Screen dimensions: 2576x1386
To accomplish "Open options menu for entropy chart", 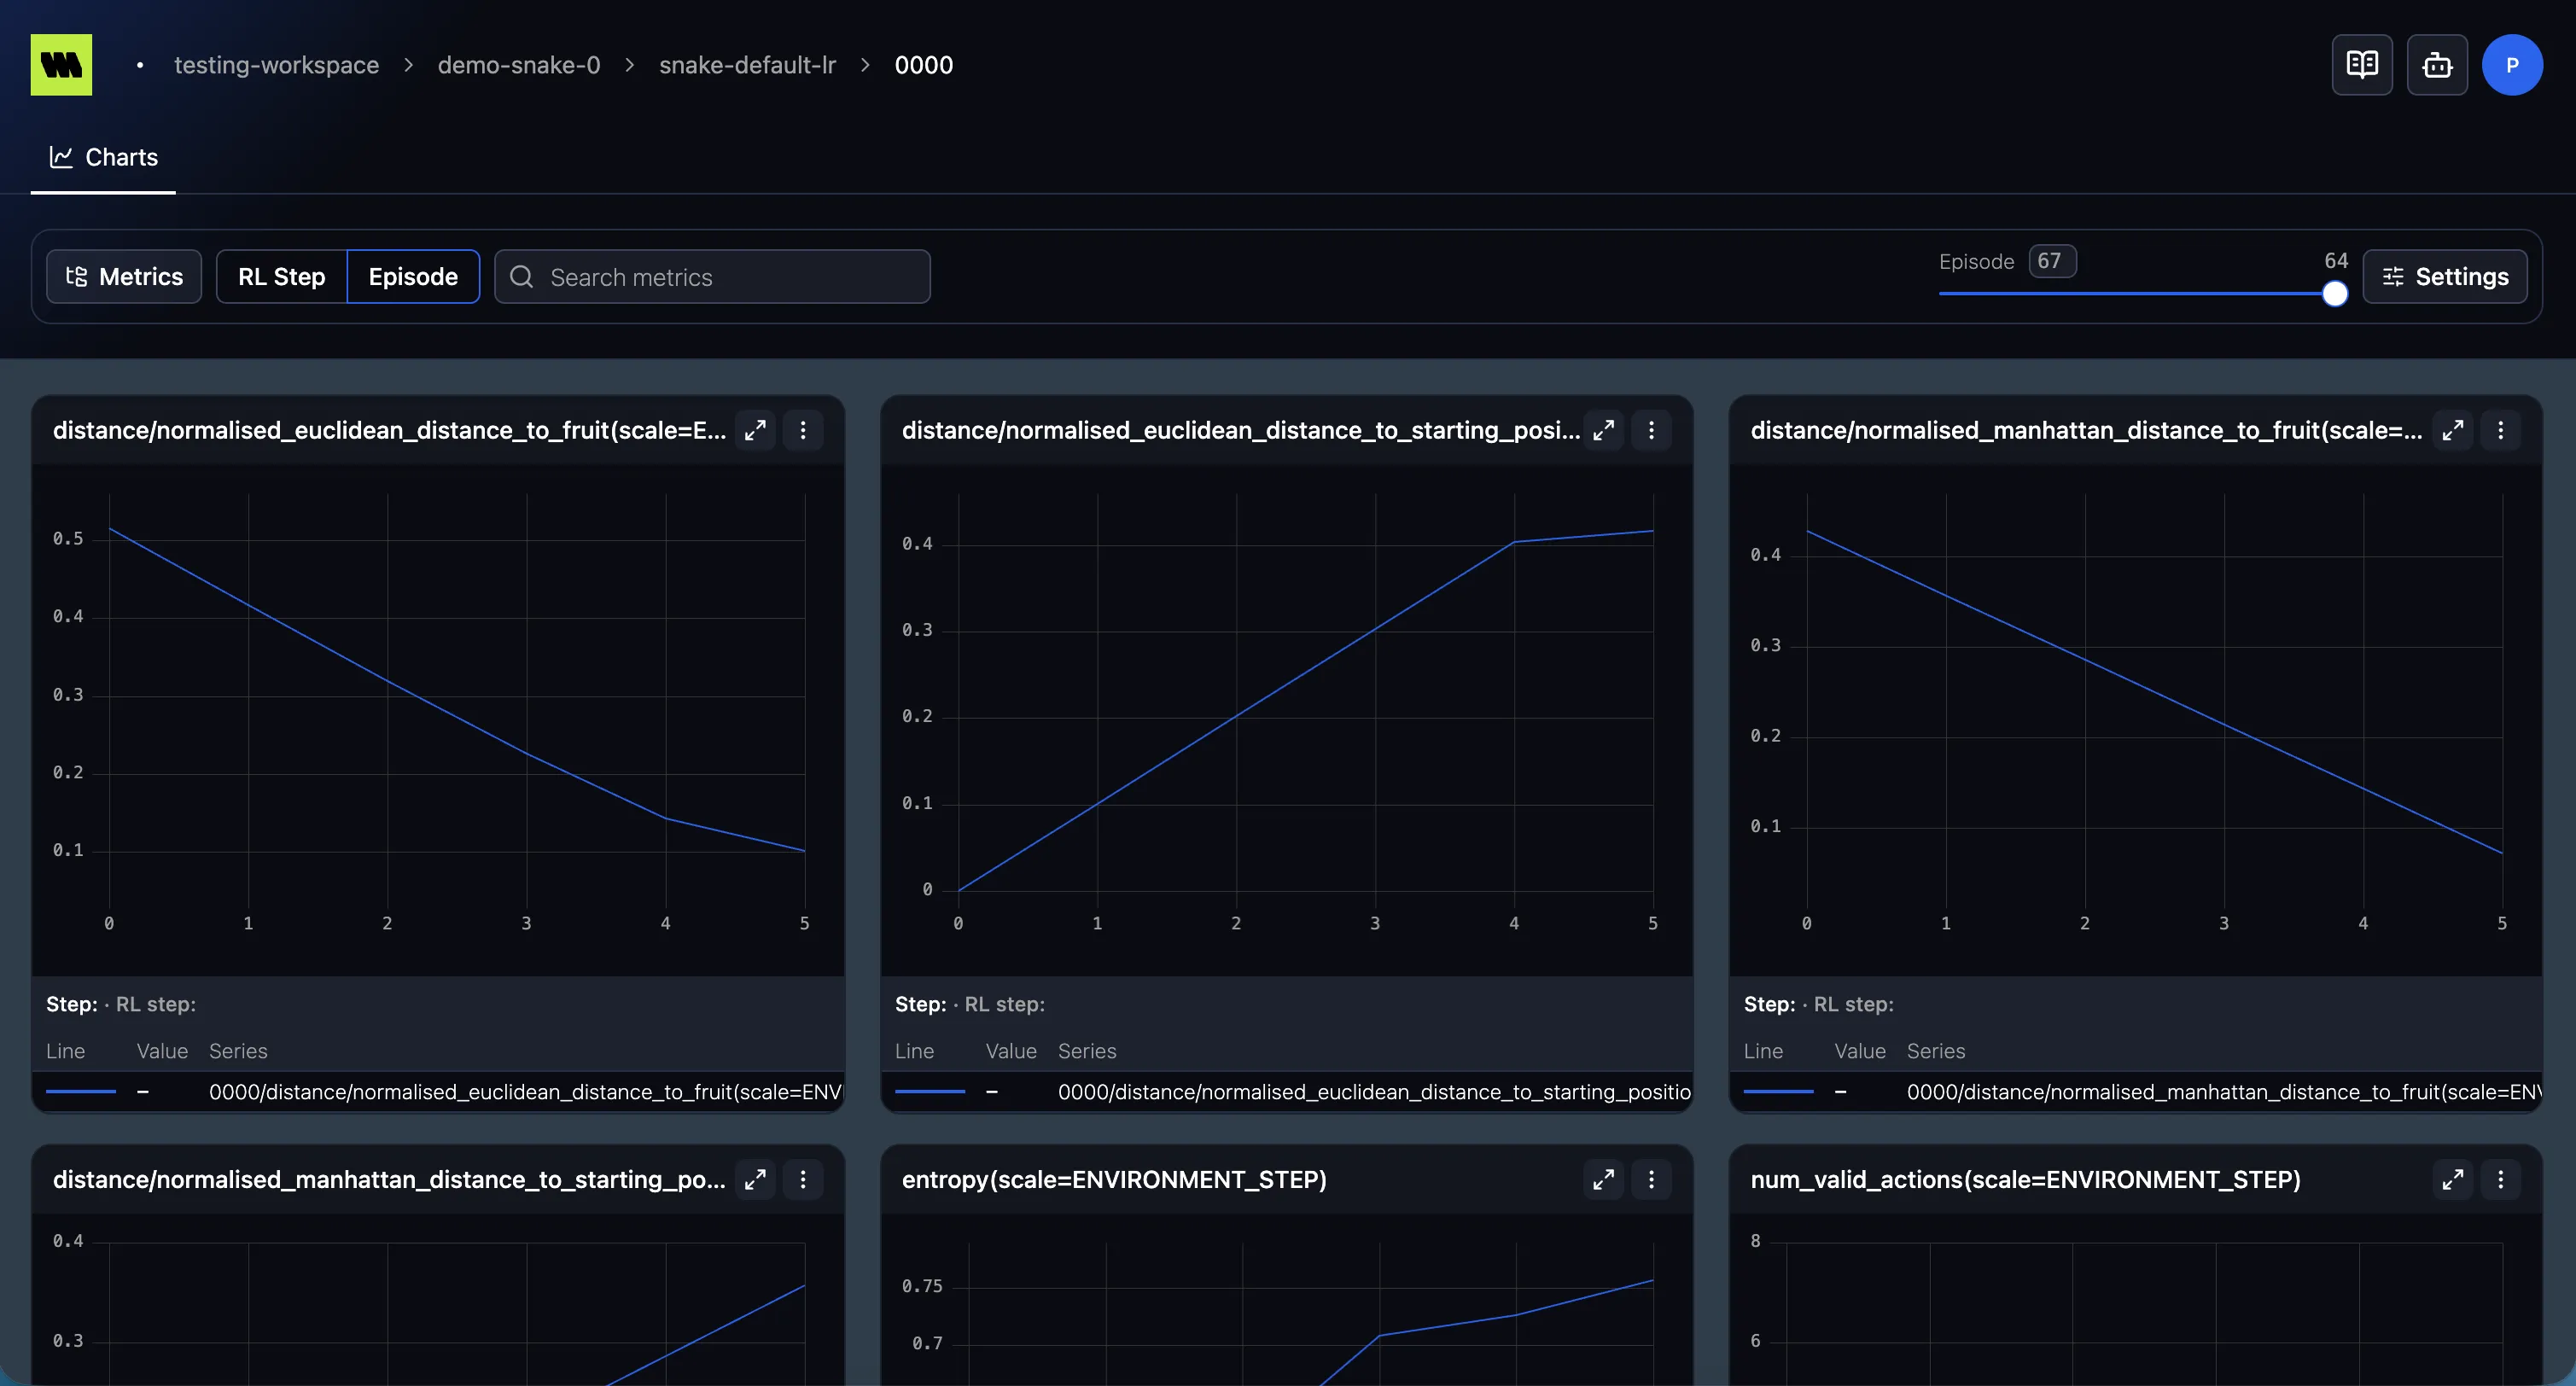I will (1652, 1180).
